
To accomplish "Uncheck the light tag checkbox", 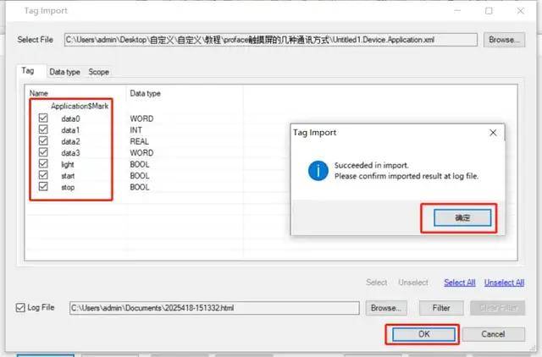I will point(44,165).
